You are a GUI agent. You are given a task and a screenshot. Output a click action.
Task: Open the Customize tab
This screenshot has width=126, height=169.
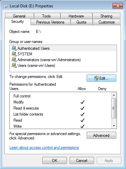pos(107,22)
